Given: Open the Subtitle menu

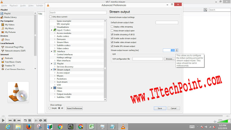Looking at the screenshot, I should (x=39, y=6).
